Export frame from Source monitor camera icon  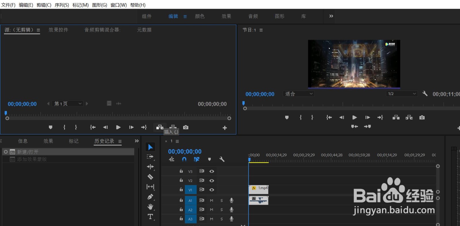(186, 127)
